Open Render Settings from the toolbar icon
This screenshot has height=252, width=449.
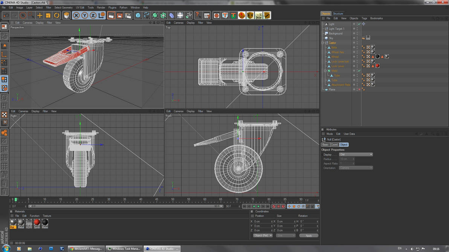pyautogui.click(x=128, y=15)
